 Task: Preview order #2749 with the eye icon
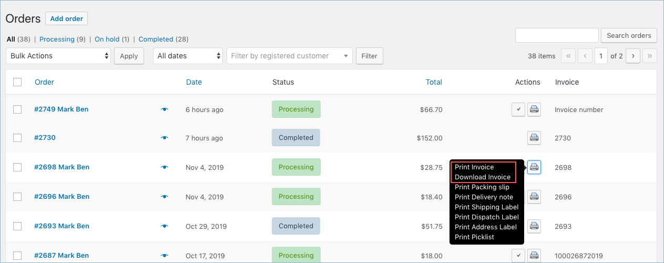point(165,109)
